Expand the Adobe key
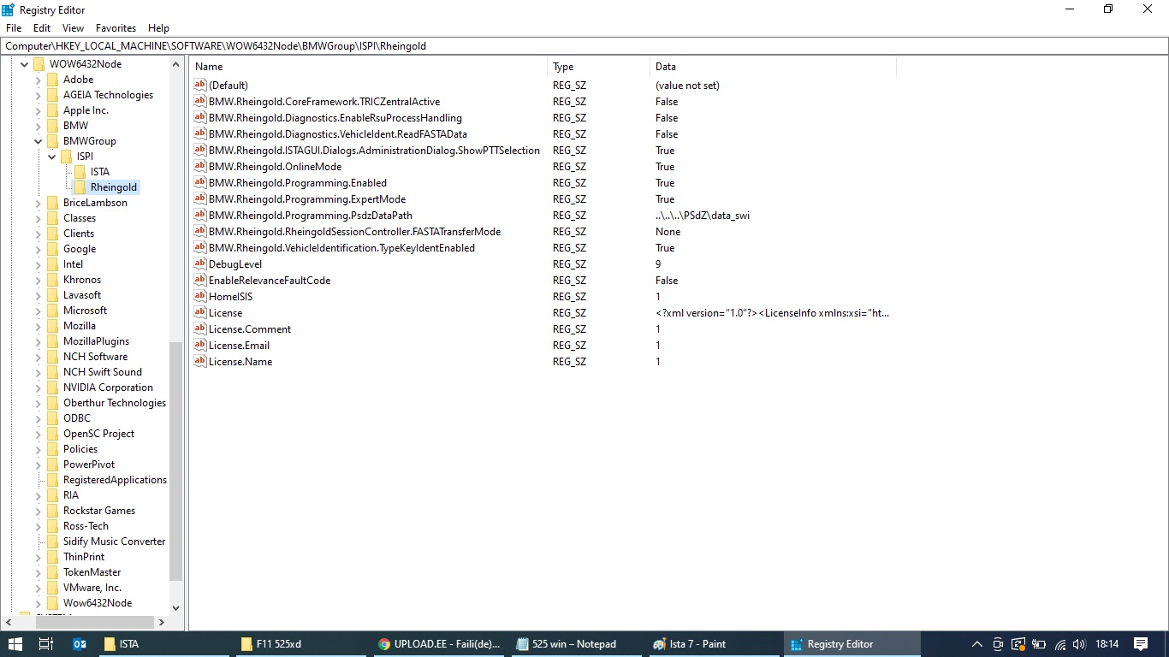Screen dimensions: 1169x657 click(38, 80)
